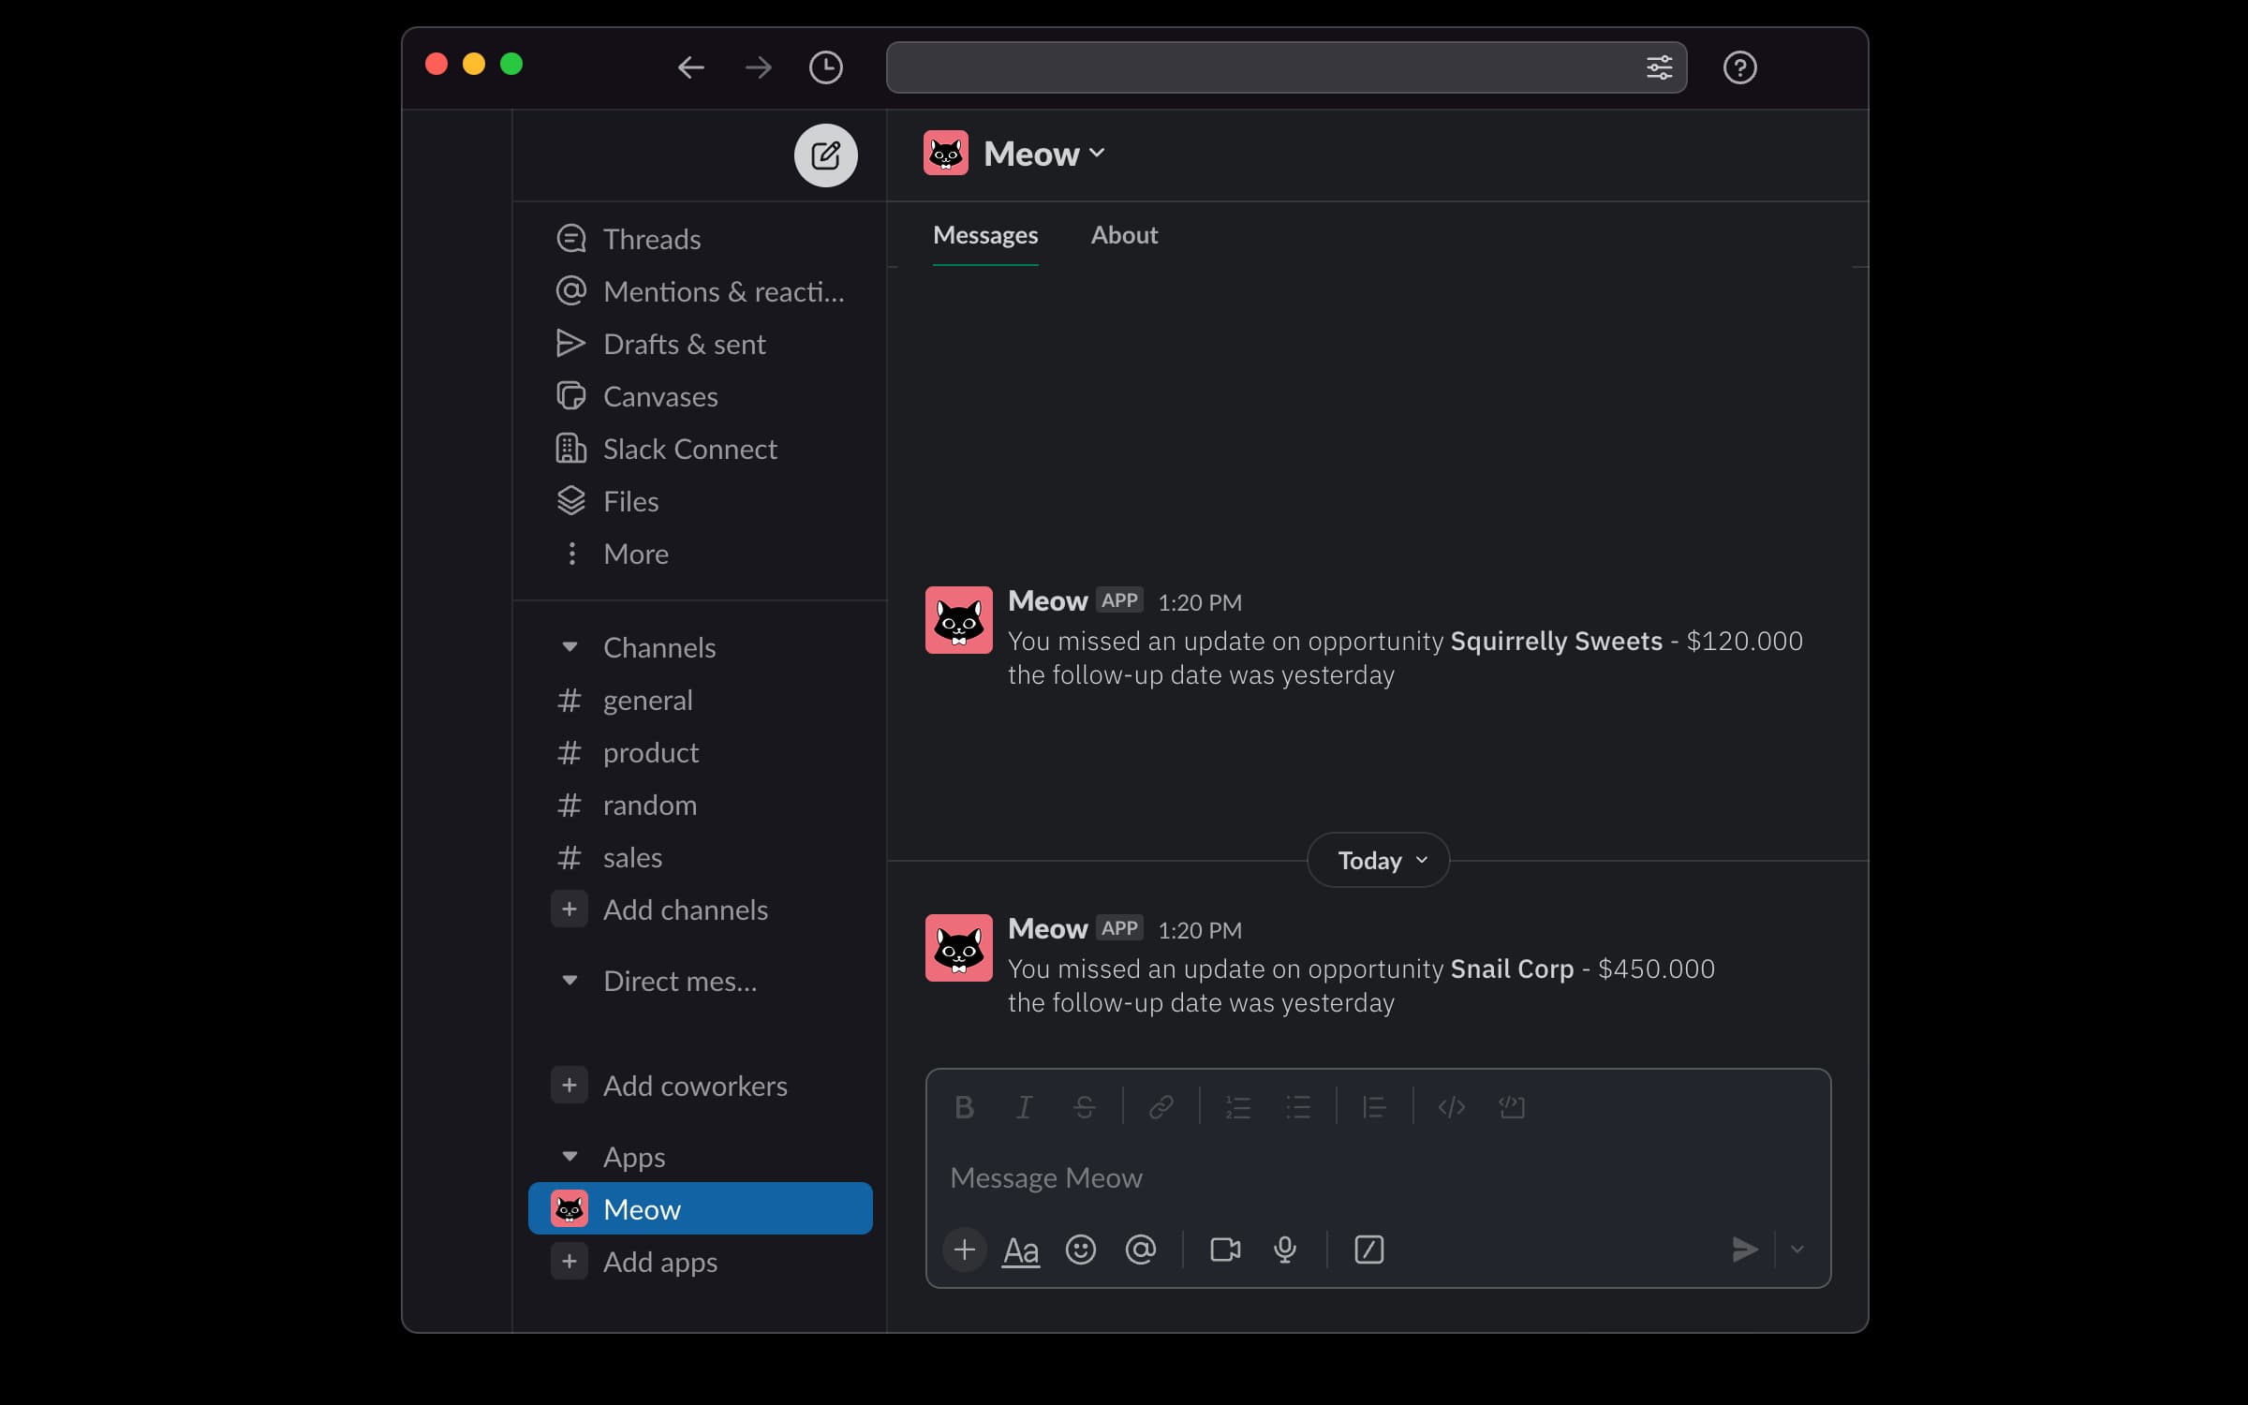Click Meow avatar on Squirrelly Sweets message
Viewport: 2248px width, 1405px height.
tap(958, 620)
